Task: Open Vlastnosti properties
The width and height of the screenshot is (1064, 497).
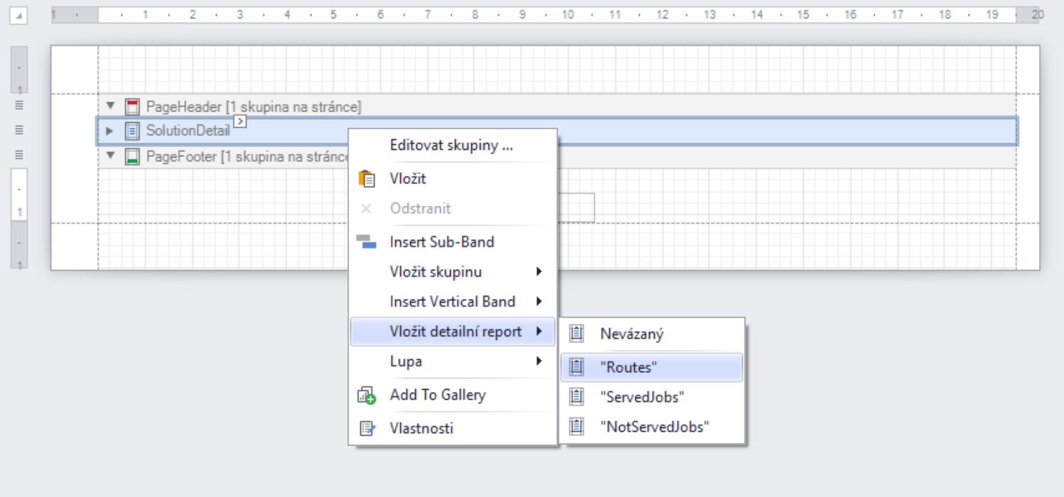Action: (x=452, y=428)
